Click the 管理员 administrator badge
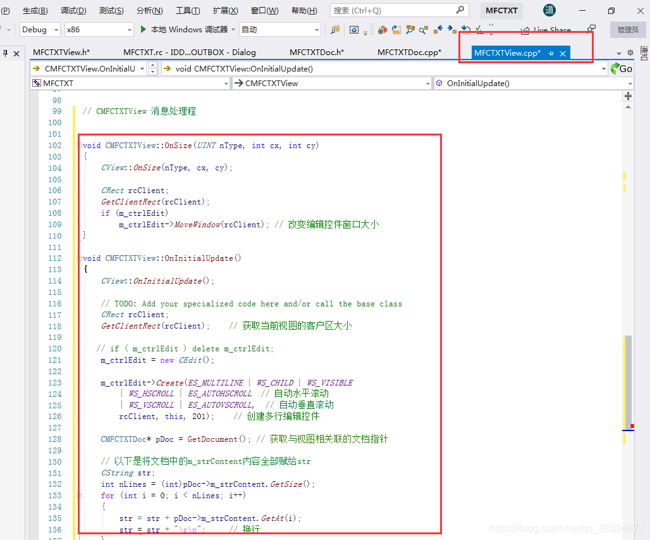 pos(628,30)
